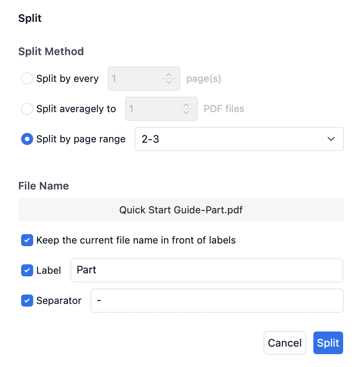
Task: Increase the number of PDF files
Action: click(x=186, y=105)
